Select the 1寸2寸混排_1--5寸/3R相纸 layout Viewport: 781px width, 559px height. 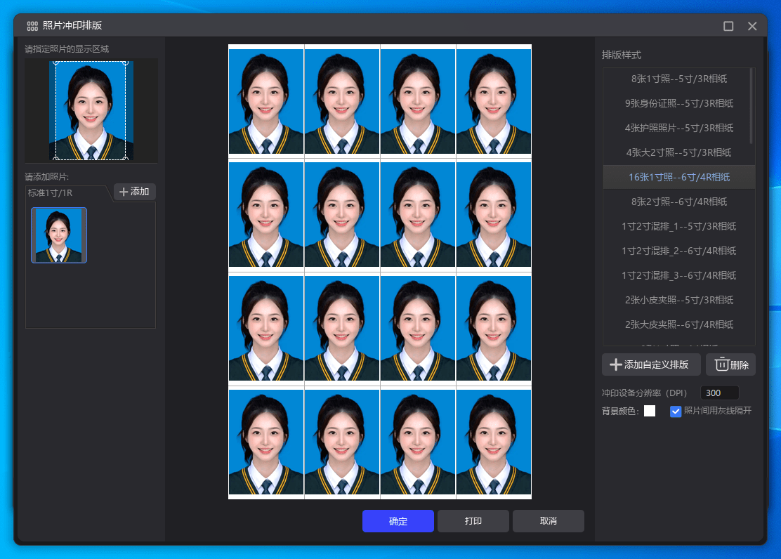tap(678, 226)
